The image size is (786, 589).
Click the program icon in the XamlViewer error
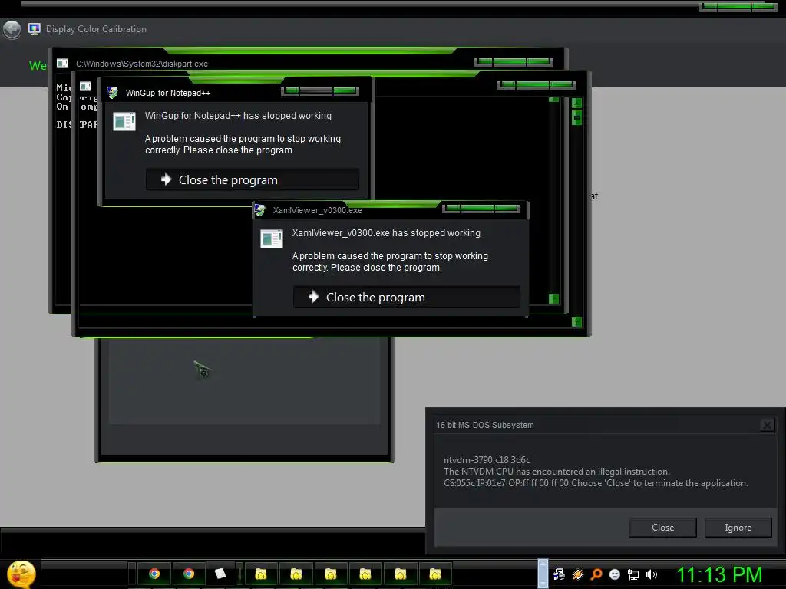pos(272,239)
